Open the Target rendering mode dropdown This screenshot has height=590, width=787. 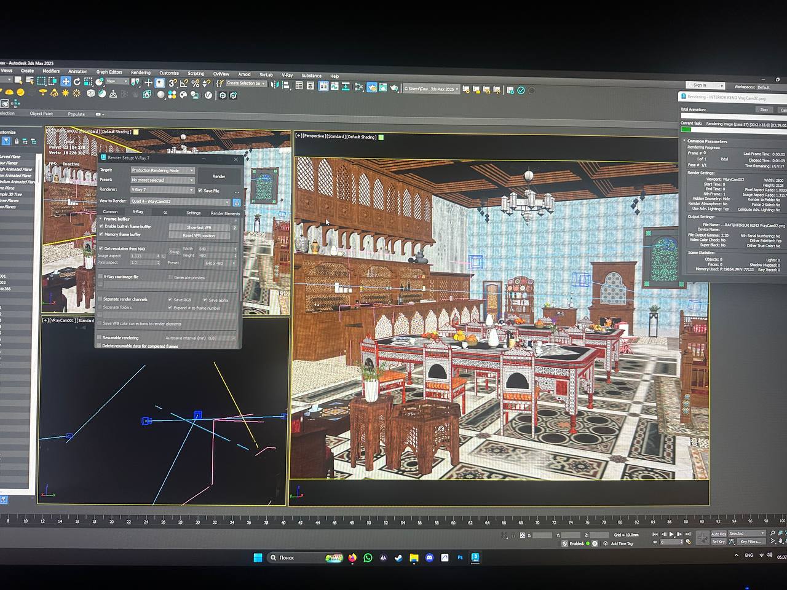(x=162, y=170)
